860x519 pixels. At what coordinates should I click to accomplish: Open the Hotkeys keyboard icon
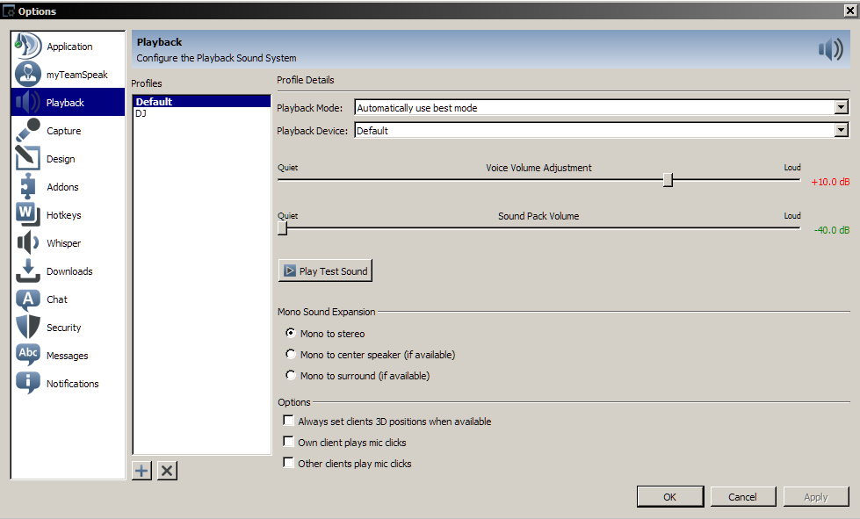[x=27, y=214]
